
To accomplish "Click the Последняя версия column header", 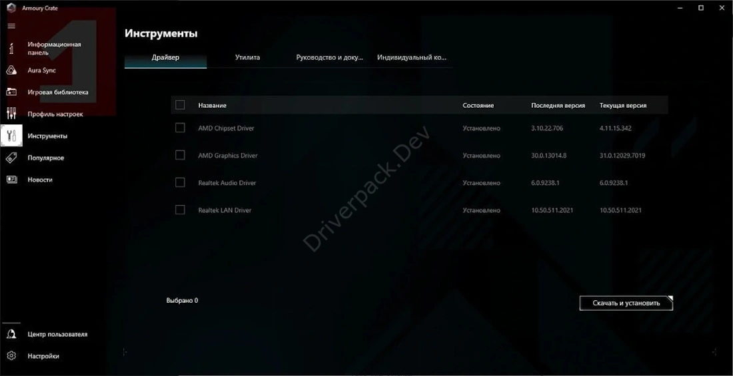I will click(558, 106).
